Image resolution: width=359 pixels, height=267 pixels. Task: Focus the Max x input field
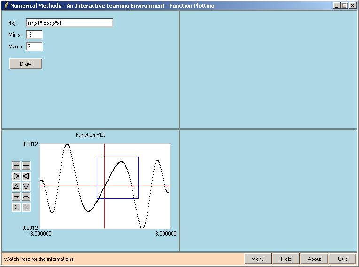(x=34, y=47)
